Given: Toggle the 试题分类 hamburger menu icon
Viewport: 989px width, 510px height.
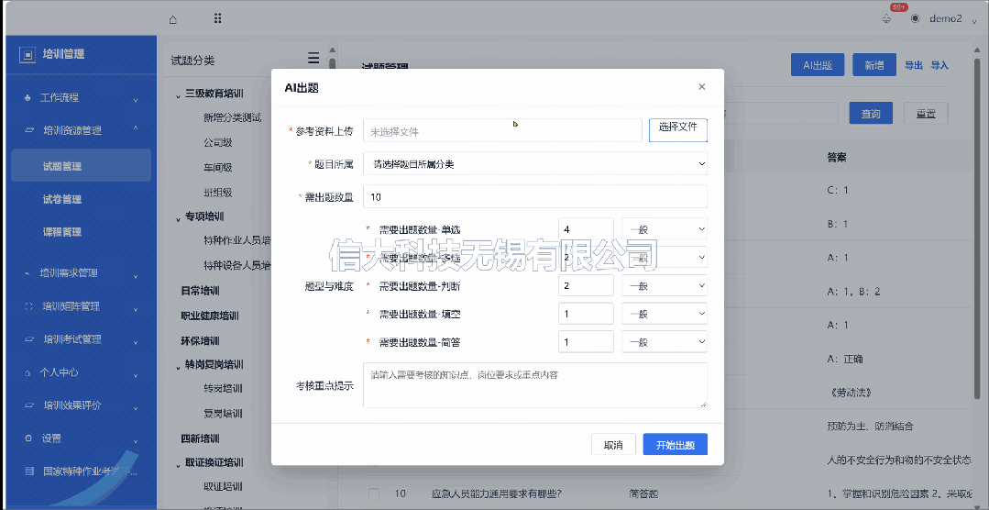Looking at the screenshot, I should pyautogui.click(x=313, y=58).
